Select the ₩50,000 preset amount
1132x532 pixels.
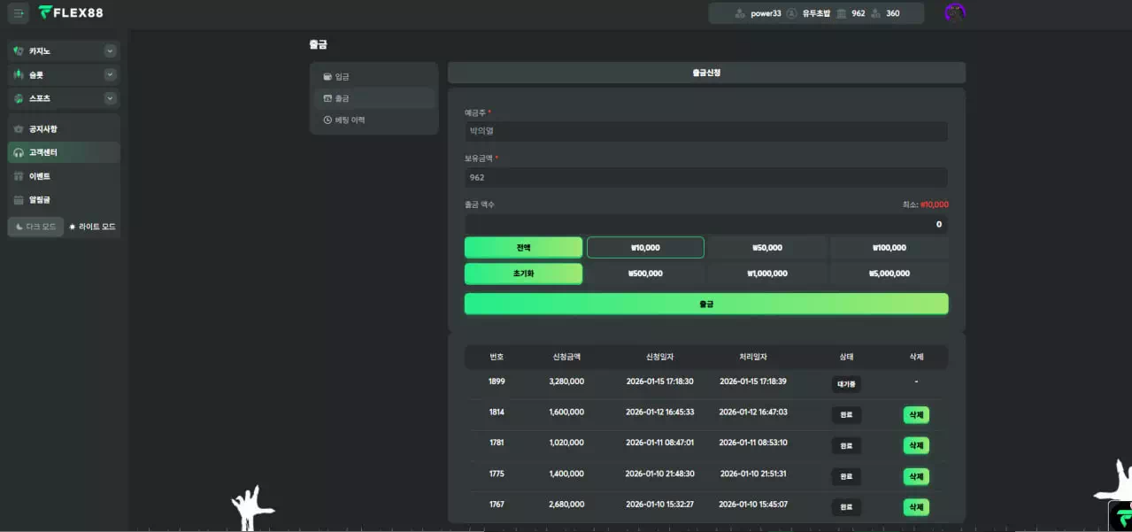766,248
